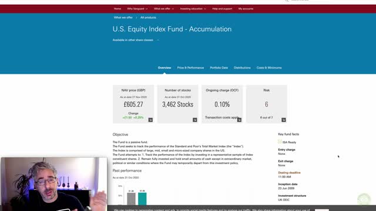Click the Past performance heading
Image resolution: width=376 pixels, height=211 pixels.
[x=127, y=171]
